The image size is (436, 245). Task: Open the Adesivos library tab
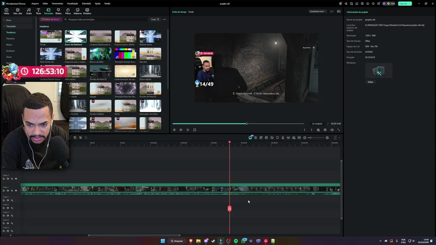(77, 11)
